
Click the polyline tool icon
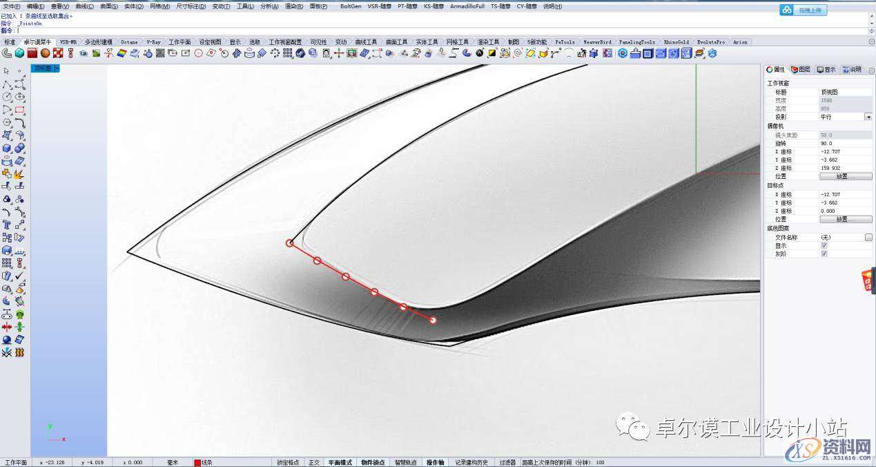(x=6, y=84)
